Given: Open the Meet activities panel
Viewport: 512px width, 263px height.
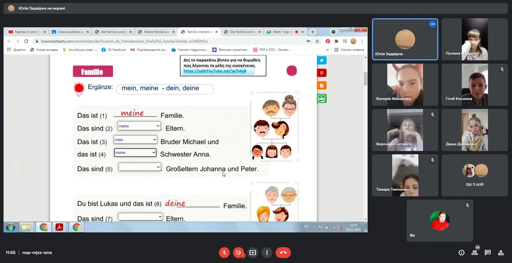Looking at the screenshot, I should (501, 252).
